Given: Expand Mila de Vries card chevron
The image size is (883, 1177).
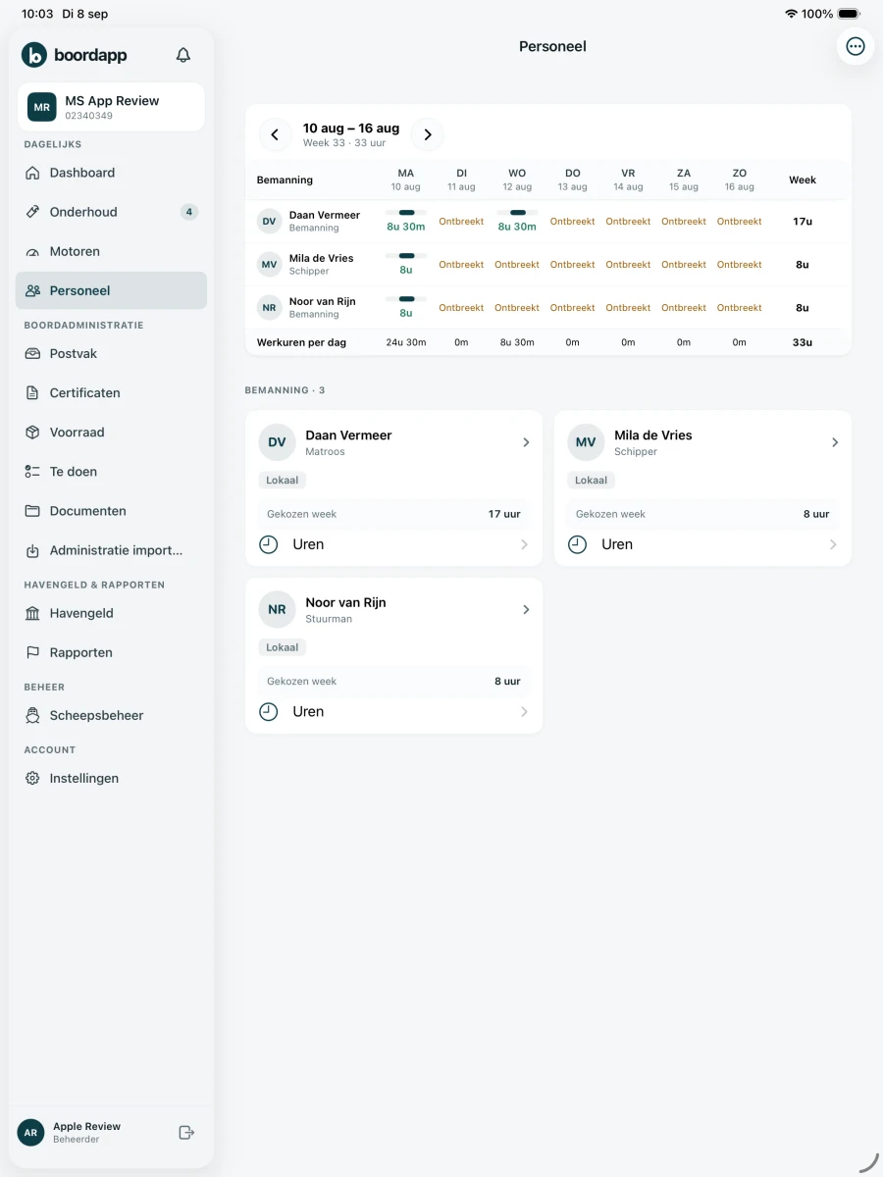Looking at the screenshot, I should pyautogui.click(x=835, y=442).
